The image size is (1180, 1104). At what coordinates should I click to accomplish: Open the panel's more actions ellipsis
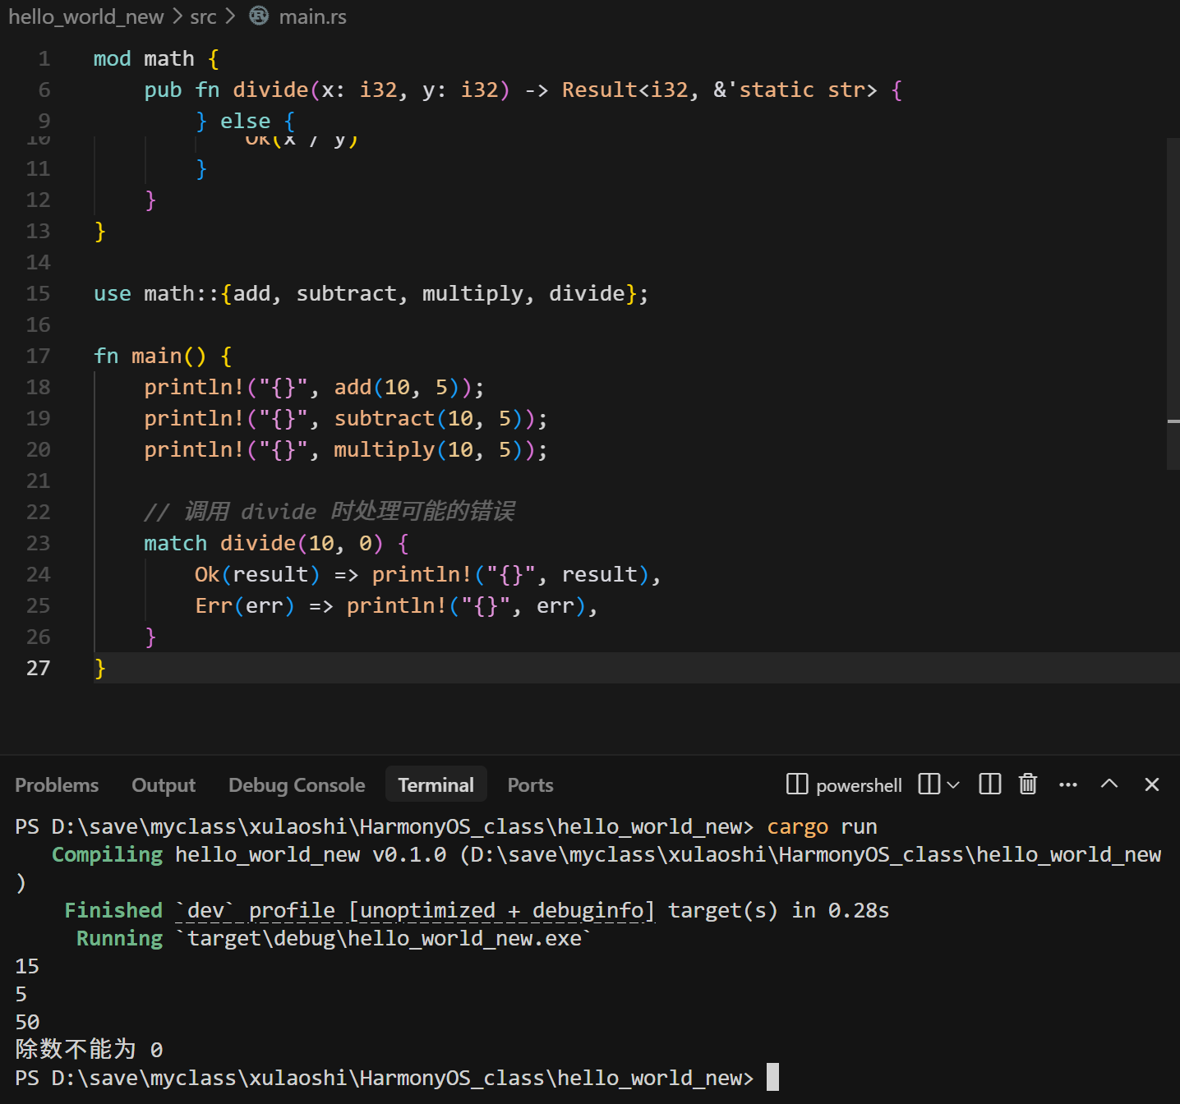click(1068, 784)
